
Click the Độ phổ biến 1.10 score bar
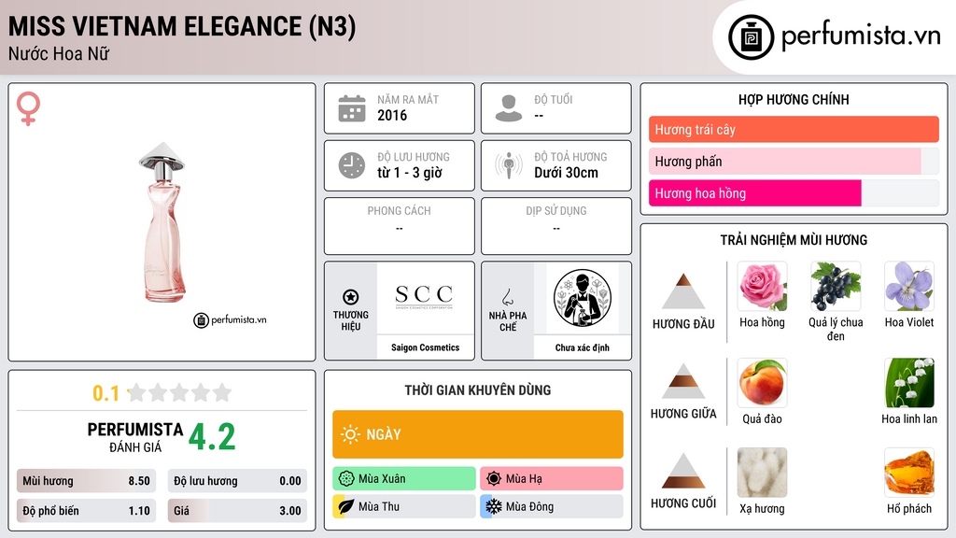(86, 511)
